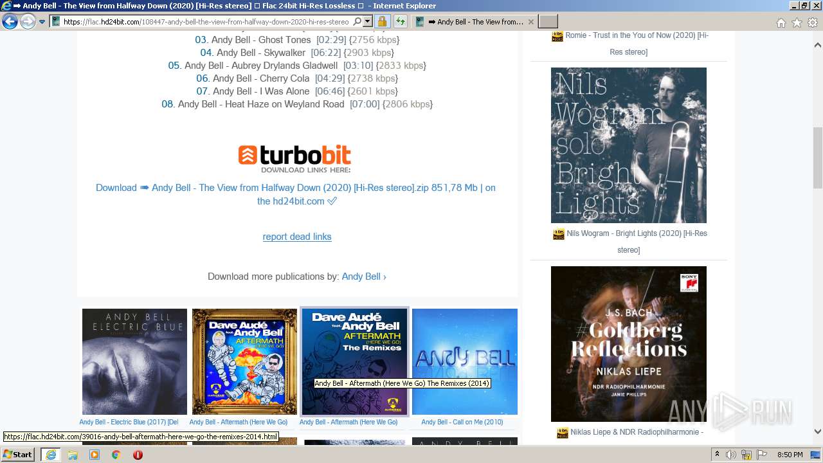Open Nils Wogram Bright Lights cover image
This screenshot has height=463, width=823.
(629, 145)
